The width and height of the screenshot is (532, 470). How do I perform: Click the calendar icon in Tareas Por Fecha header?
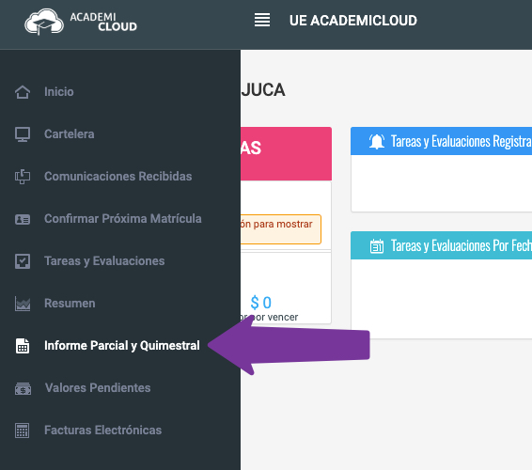point(377,245)
